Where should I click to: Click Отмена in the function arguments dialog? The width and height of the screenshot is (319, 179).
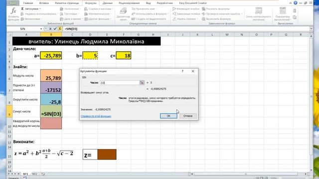[188, 116]
